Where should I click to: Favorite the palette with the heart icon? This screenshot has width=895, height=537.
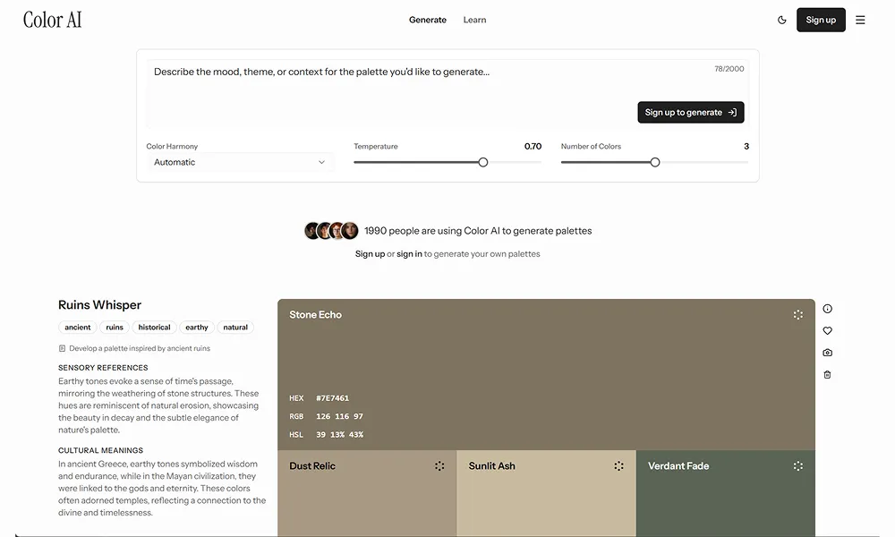coord(827,331)
